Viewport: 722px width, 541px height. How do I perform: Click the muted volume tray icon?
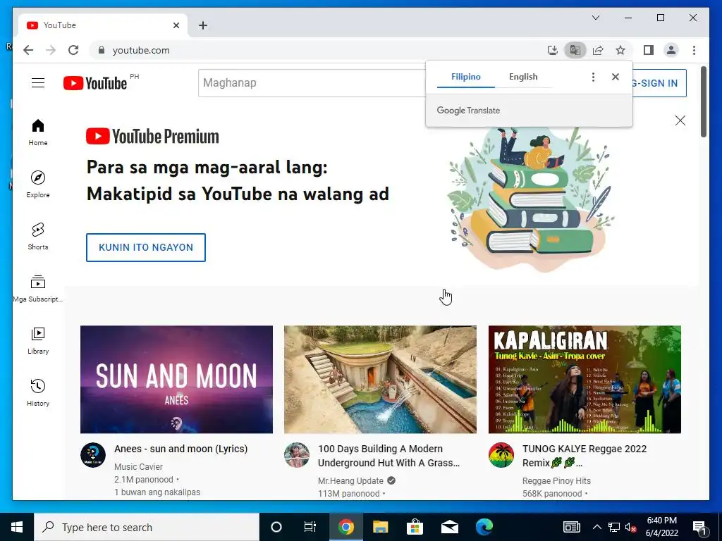(x=631, y=527)
